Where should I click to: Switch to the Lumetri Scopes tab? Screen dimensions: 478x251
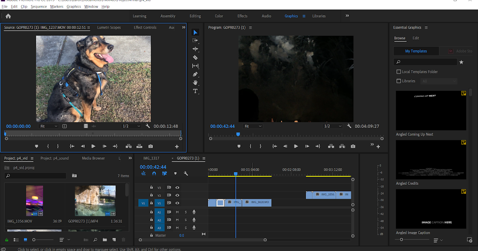point(109,27)
